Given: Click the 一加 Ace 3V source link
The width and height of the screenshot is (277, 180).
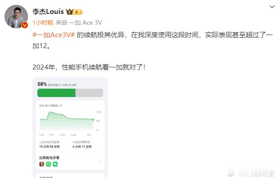Looking at the screenshot, I should 85,22.
